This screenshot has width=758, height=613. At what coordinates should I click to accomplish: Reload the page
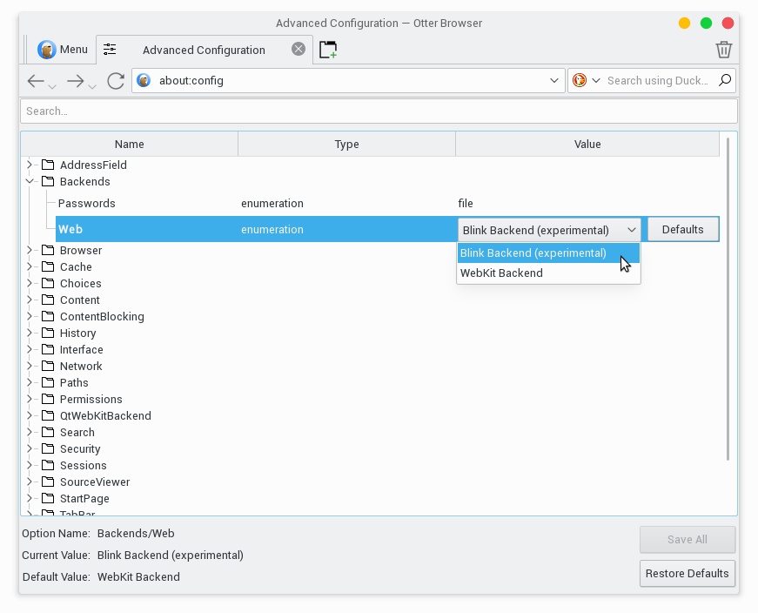click(x=116, y=81)
